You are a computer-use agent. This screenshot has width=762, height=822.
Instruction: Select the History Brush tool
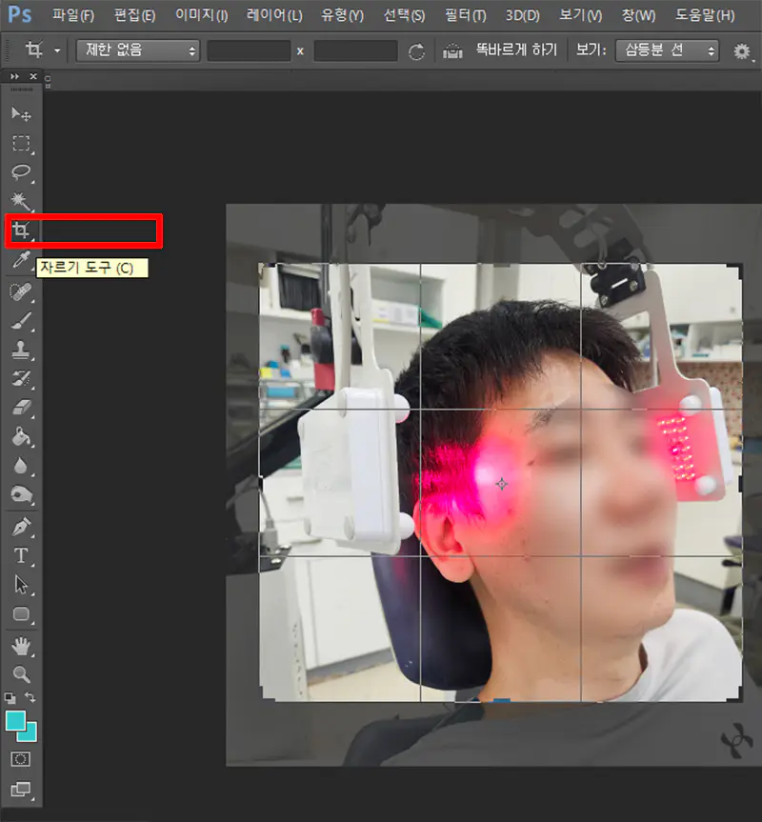[21, 378]
